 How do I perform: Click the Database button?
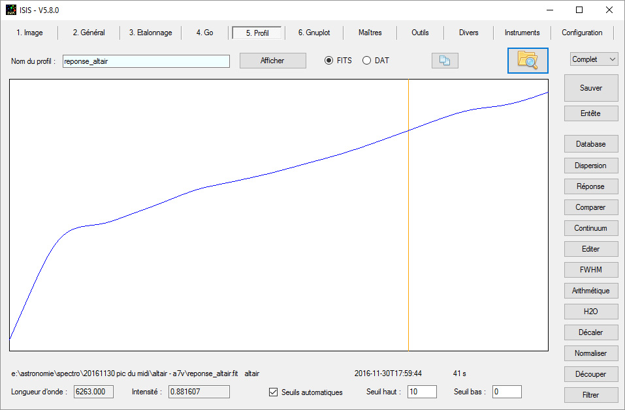pos(591,144)
